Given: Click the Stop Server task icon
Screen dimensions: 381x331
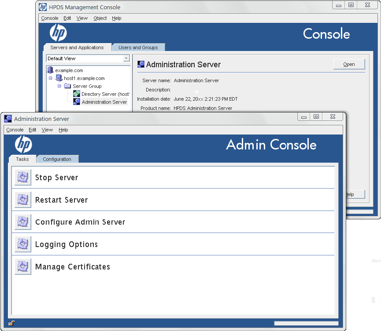Looking at the screenshot, I should pos(23,178).
